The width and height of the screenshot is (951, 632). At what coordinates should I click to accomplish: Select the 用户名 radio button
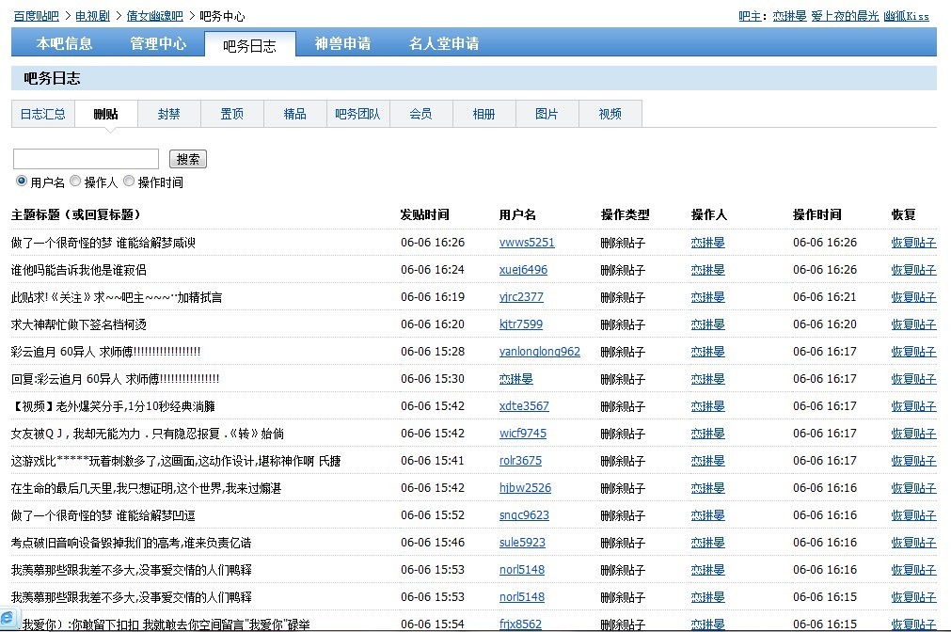tap(22, 181)
